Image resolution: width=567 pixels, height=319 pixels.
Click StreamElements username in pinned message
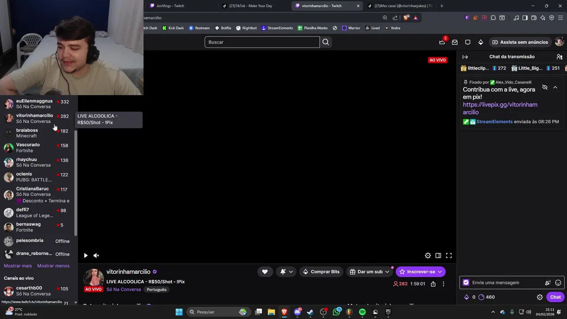[494, 121]
